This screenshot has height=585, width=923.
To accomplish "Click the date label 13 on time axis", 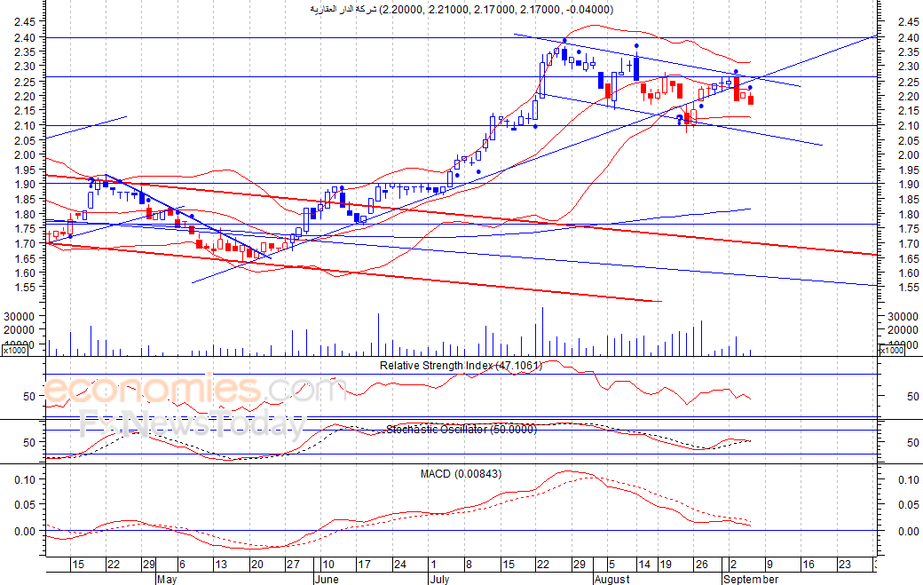I will point(221,565).
